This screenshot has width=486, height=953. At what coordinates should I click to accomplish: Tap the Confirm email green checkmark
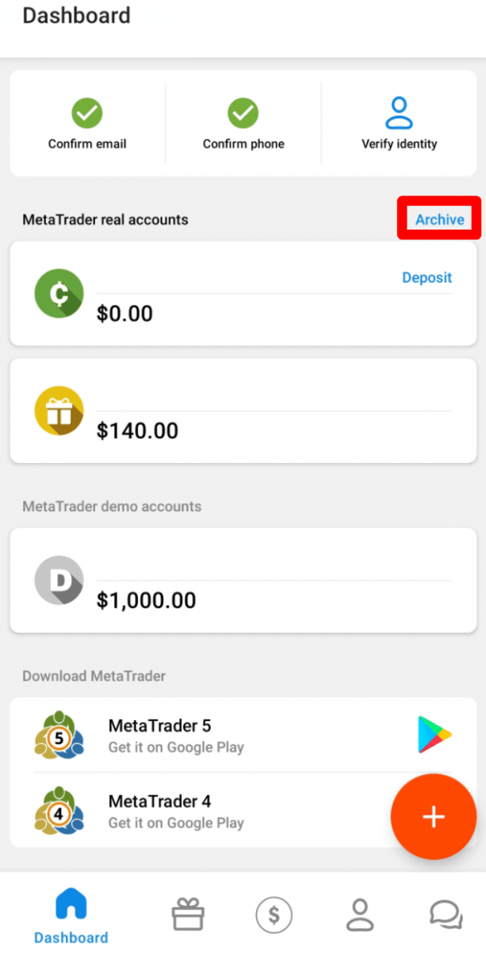(87, 114)
